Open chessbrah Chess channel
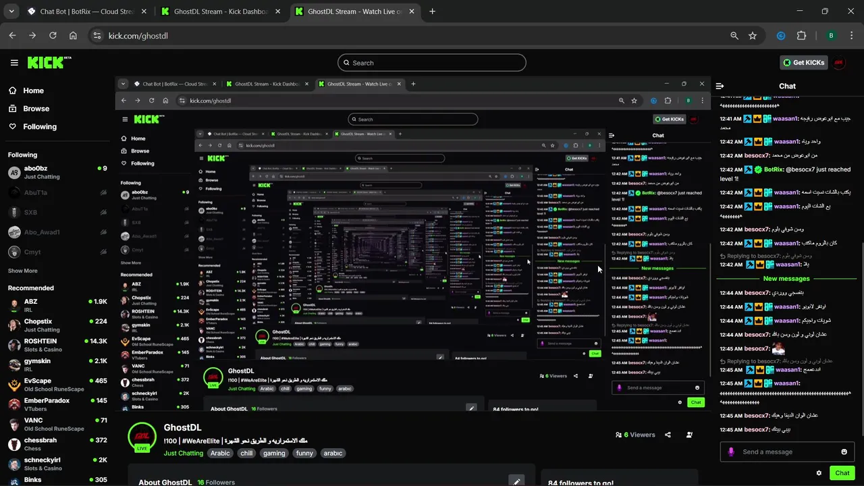 click(57, 444)
